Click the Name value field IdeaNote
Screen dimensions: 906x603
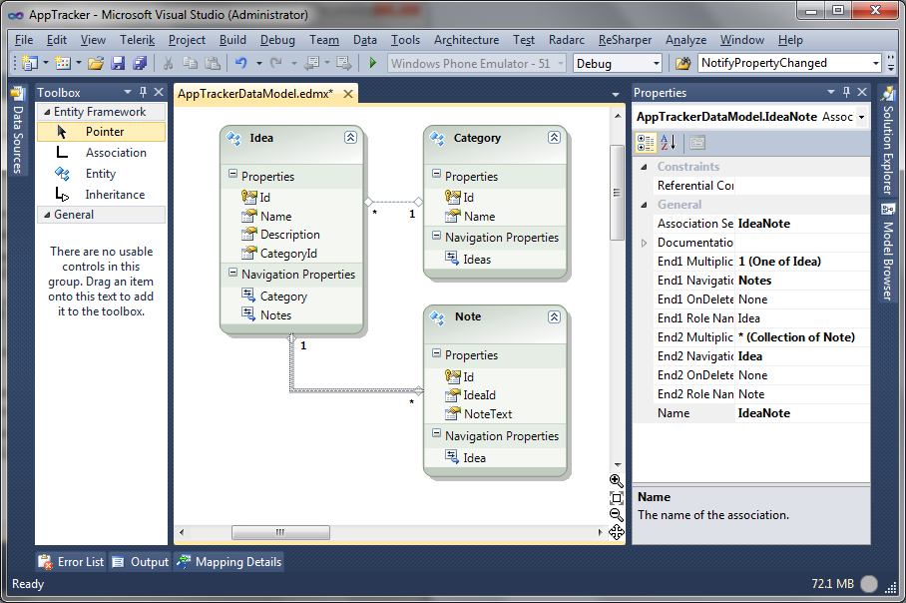(x=802, y=413)
